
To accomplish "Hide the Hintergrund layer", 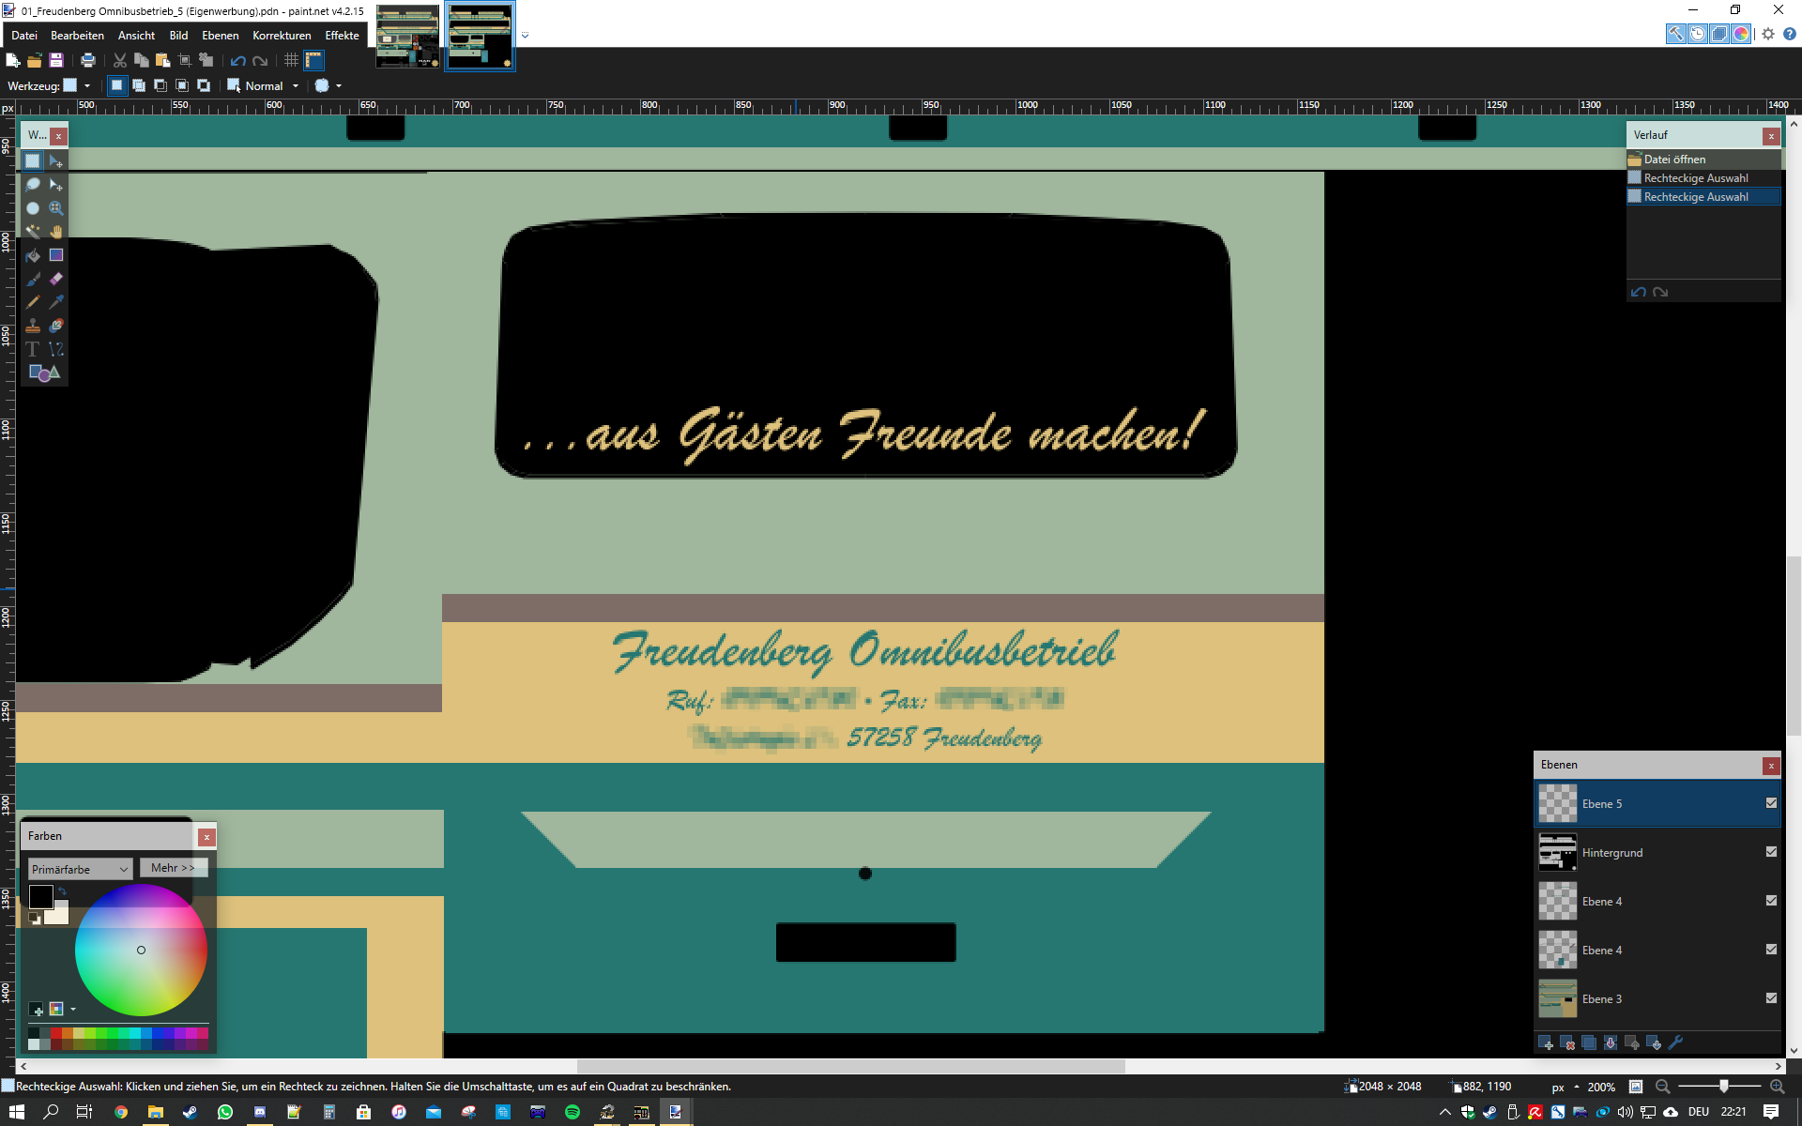I will 1771,852.
